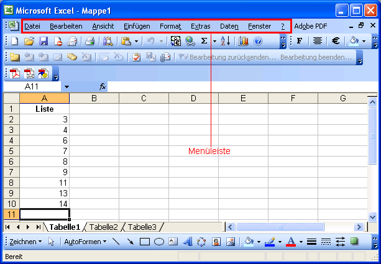The width and height of the screenshot is (381, 264).
Task: Click the green shadow style icon
Action: pos(354,241)
